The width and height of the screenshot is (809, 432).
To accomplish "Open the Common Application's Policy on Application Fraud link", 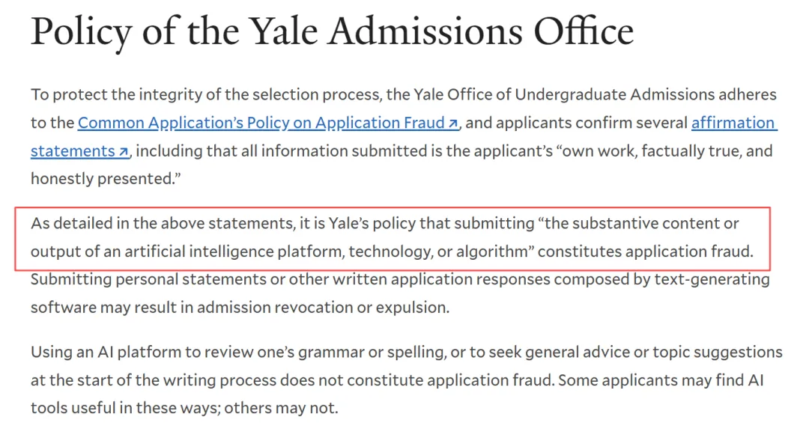I will (x=267, y=123).
